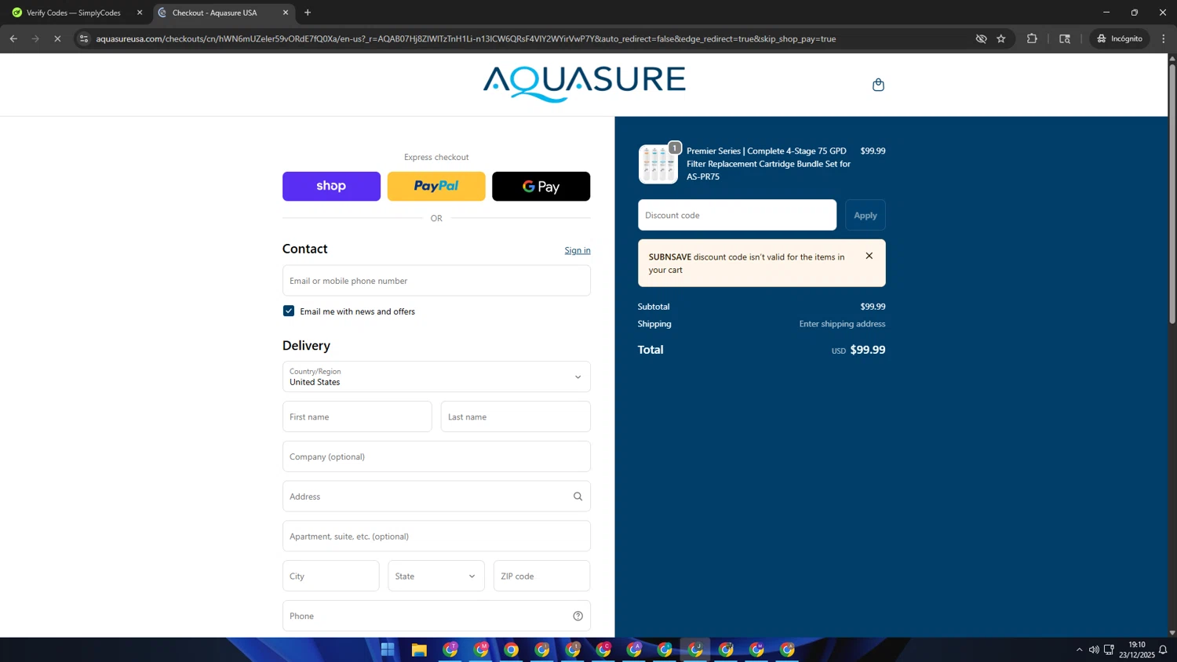This screenshot has height=662, width=1177.
Task: Click the Enter shipping address text
Action: click(842, 324)
